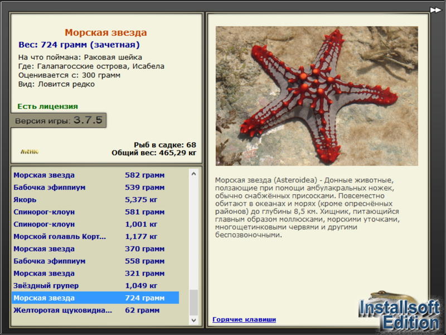Image resolution: width=446 pixels, height=335 pixels.
Task: Select Якорь 5,375 кг row
Action: 95,200
